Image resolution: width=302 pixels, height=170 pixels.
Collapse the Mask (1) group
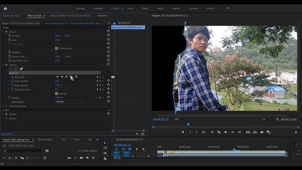tap(6, 73)
